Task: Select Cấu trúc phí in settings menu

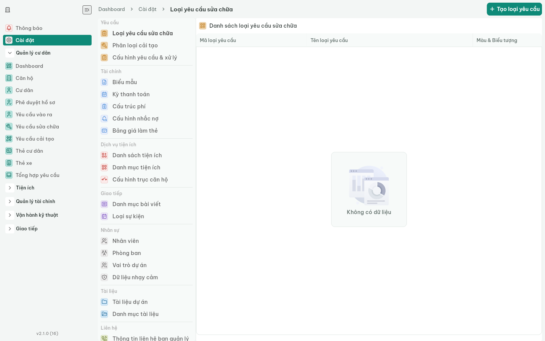Action: tap(146, 106)
